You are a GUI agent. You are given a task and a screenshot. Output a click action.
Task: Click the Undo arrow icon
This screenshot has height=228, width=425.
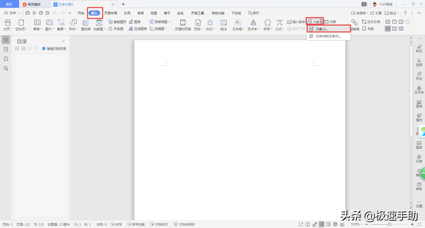coord(54,13)
